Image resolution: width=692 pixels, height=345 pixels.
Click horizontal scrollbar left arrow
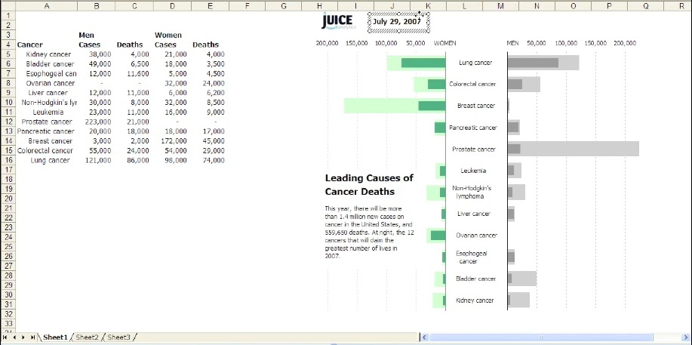(425, 337)
